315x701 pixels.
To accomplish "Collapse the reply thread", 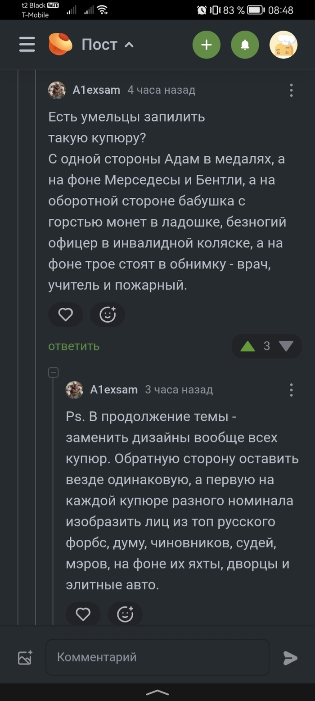I will point(54,373).
